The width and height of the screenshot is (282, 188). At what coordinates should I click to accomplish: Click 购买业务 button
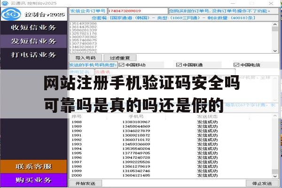click(x=34, y=180)
